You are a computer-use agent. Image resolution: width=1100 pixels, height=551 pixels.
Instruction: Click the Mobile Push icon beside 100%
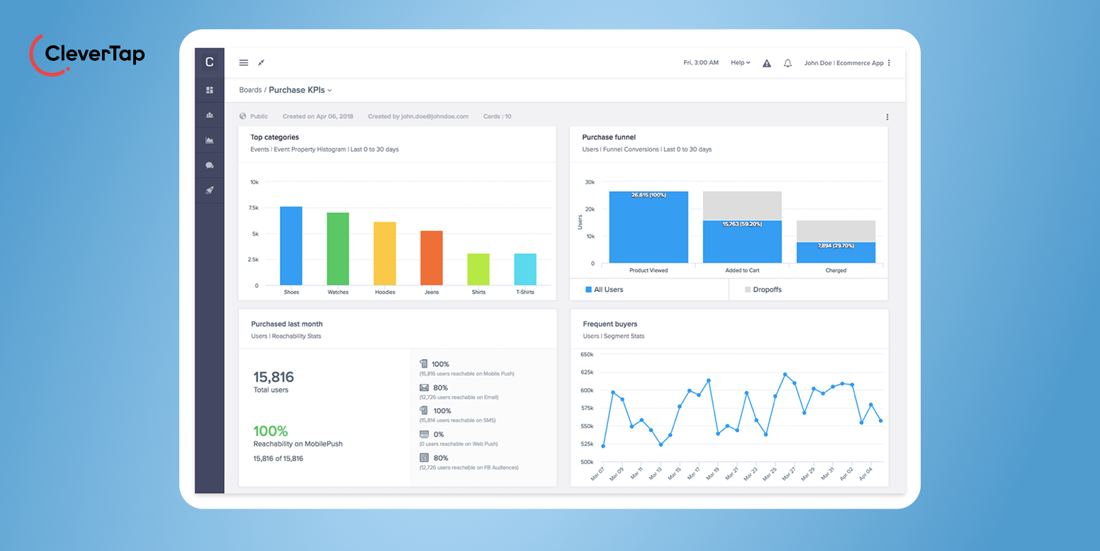(x=424, y=363)
